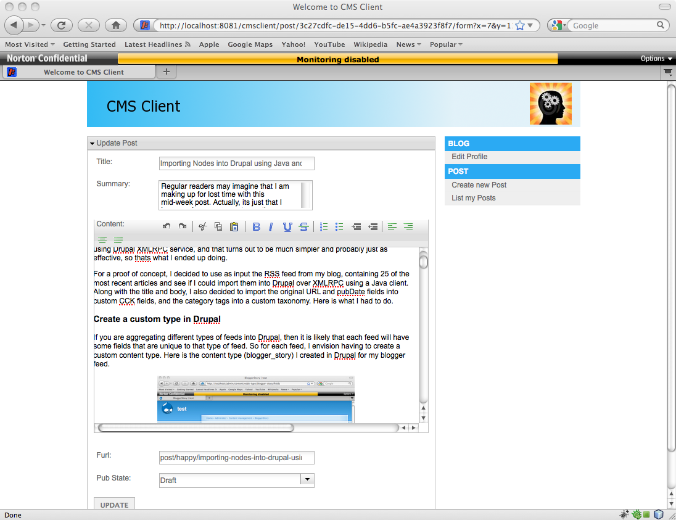The image size is (676, 520).
Task: Stop page loading button
Action: coord(89,25)
